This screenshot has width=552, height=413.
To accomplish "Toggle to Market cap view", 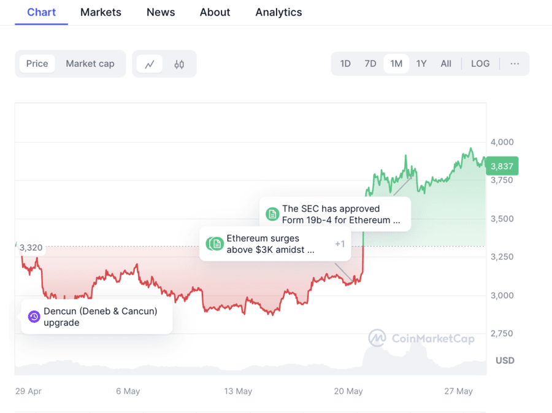I will [x=90, y=63].
